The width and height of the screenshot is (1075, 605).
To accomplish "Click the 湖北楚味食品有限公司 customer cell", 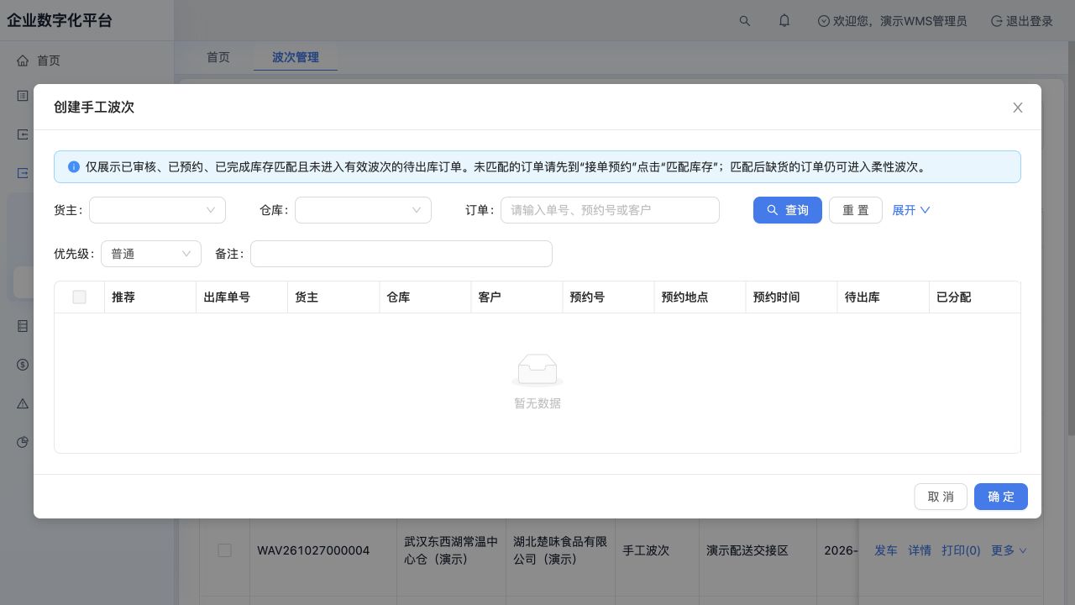I will 560,550.
